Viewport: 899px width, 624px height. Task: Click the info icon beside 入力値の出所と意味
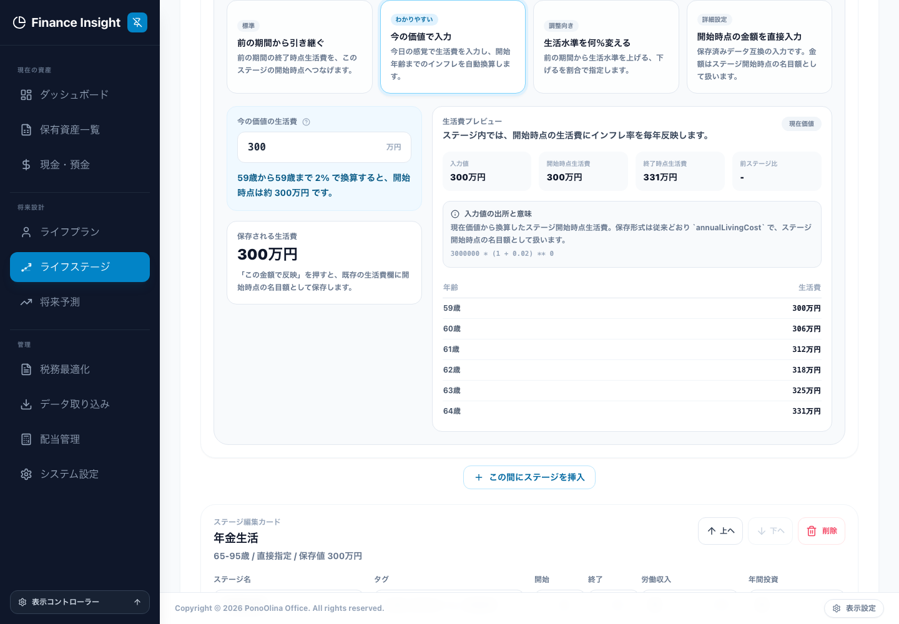[455, 214]
